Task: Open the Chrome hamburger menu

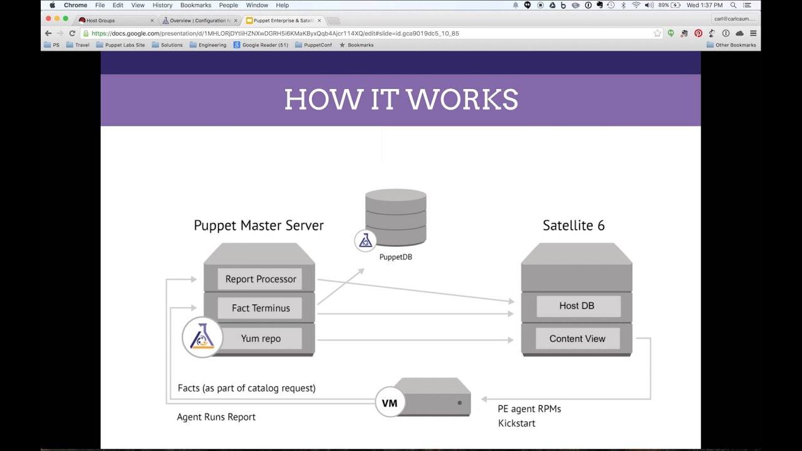Action: [753, 33]
